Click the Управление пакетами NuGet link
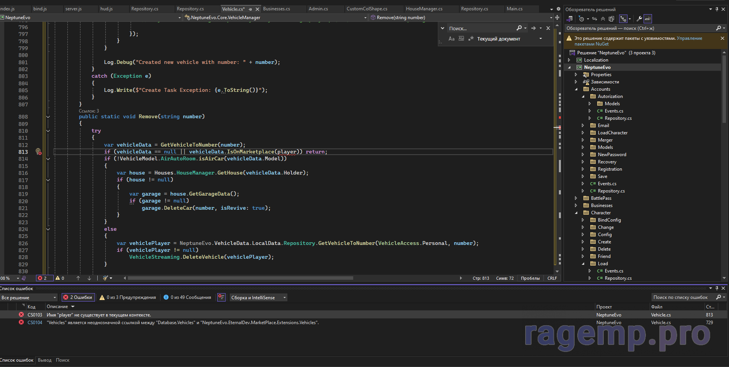Viewport: 729px width, 367px height. point(689,38)
